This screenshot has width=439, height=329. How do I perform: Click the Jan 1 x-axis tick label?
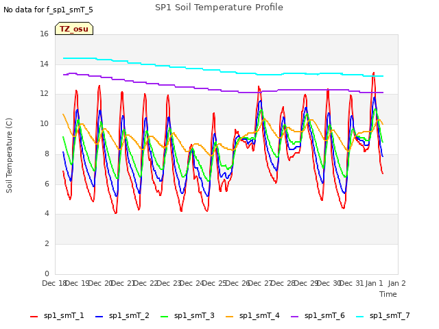[374, 283]
